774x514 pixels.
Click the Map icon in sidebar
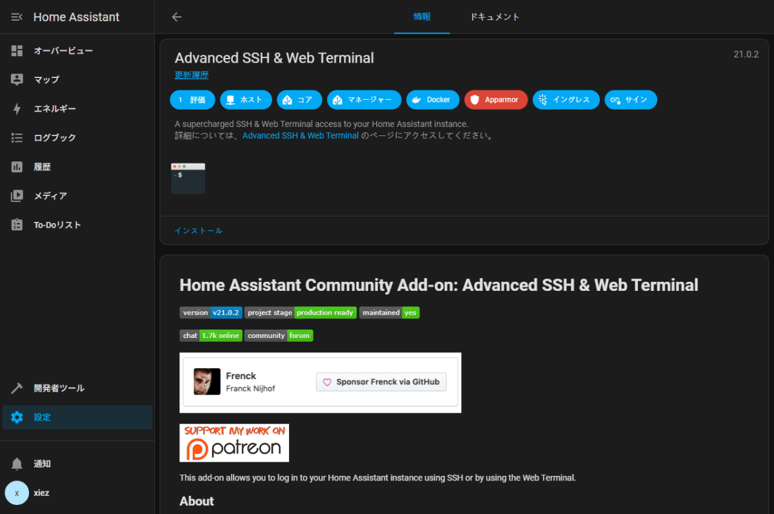pyautogui.click(x=17, y=79)
